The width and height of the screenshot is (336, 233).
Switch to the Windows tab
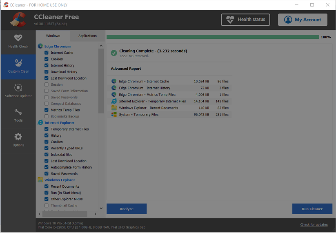[53, 36]
